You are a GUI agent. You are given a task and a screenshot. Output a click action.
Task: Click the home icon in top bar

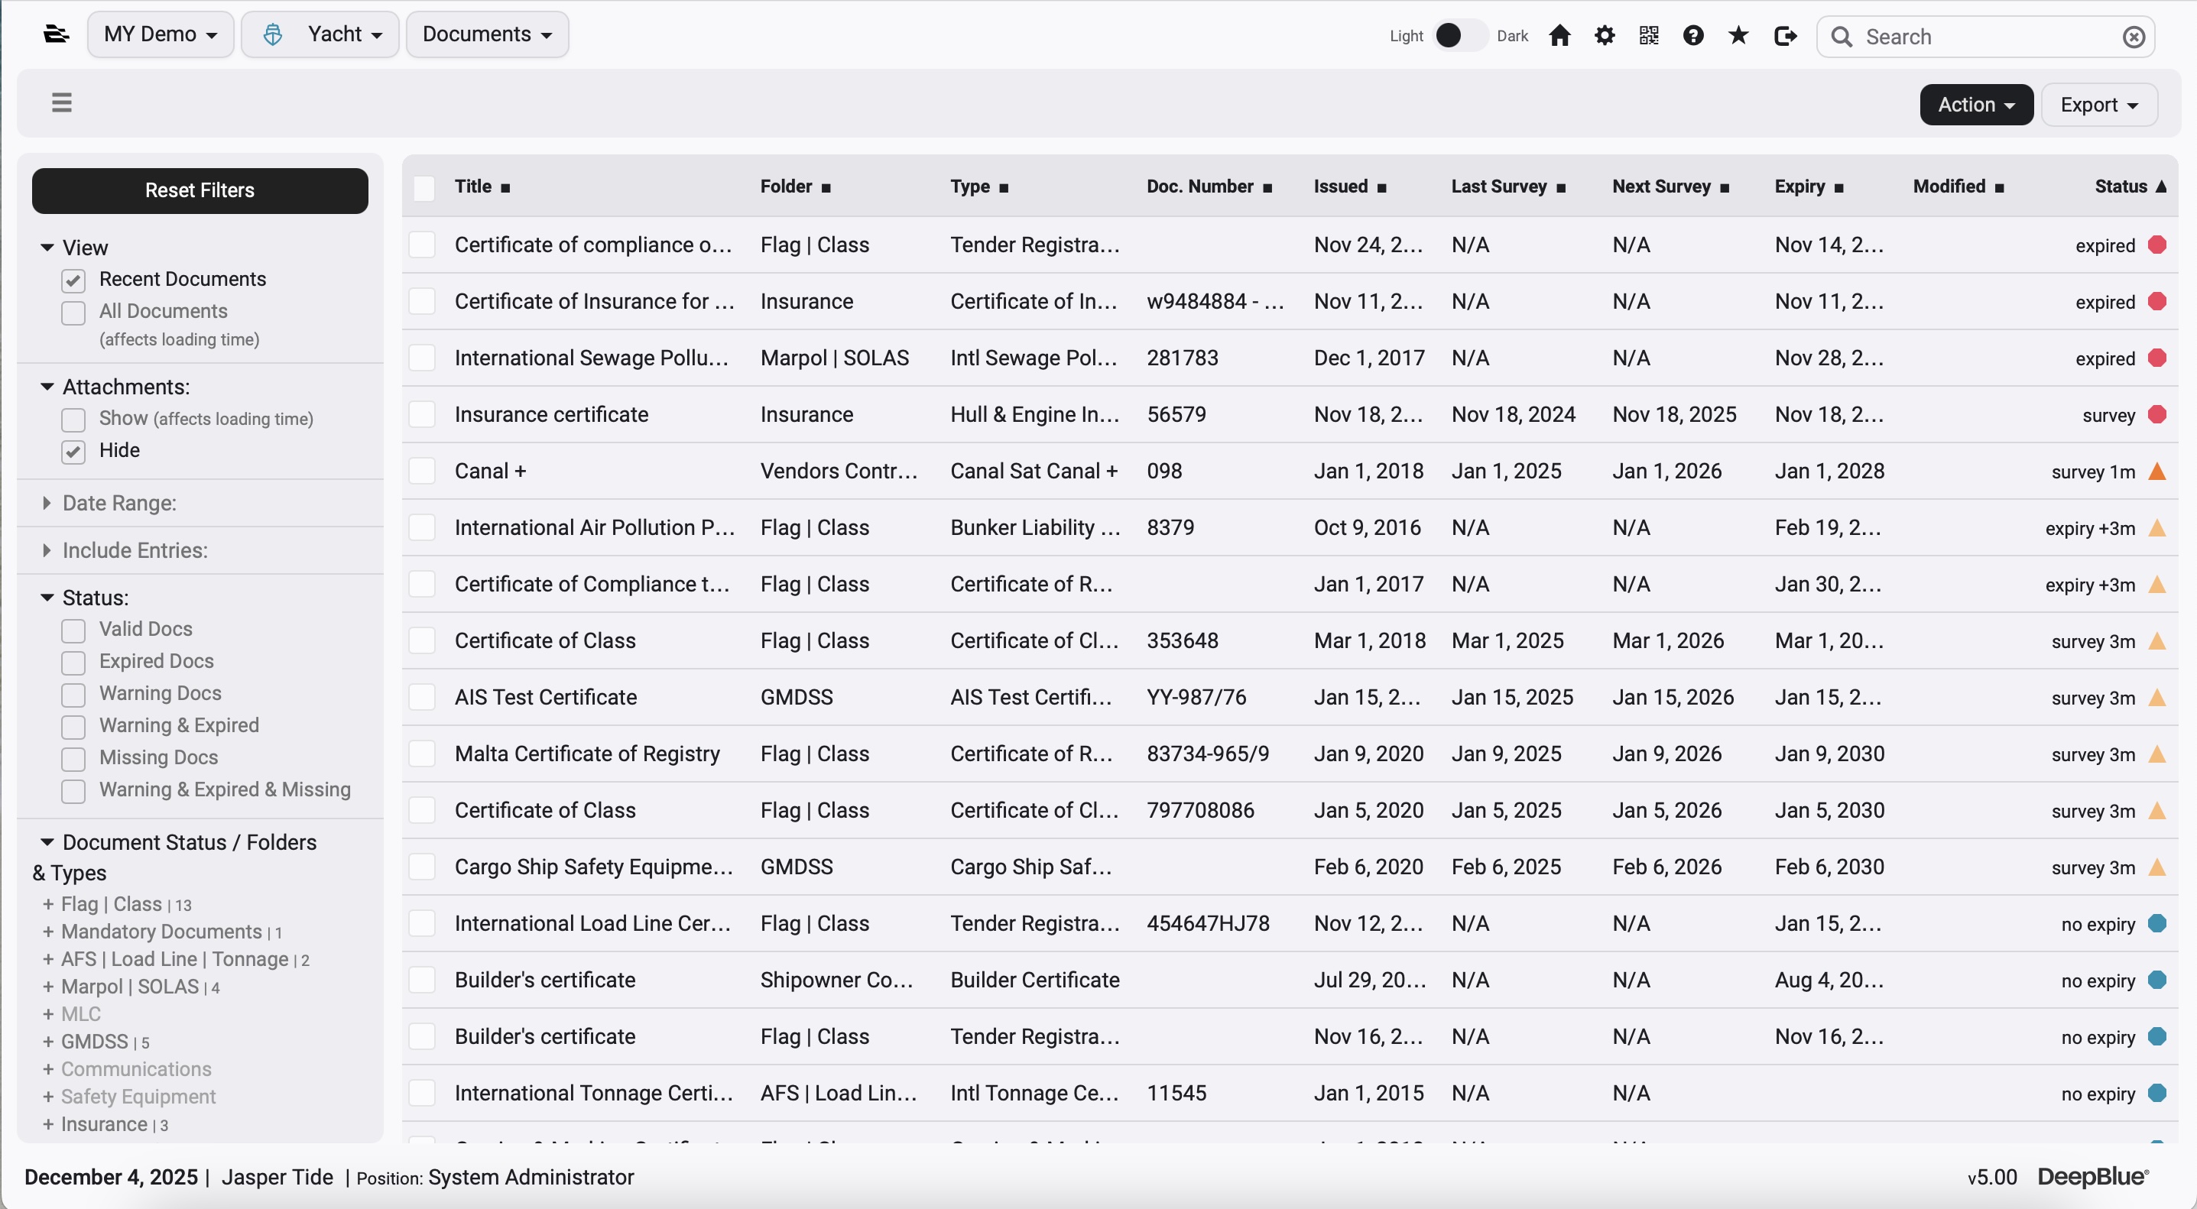click(1560, 36)
